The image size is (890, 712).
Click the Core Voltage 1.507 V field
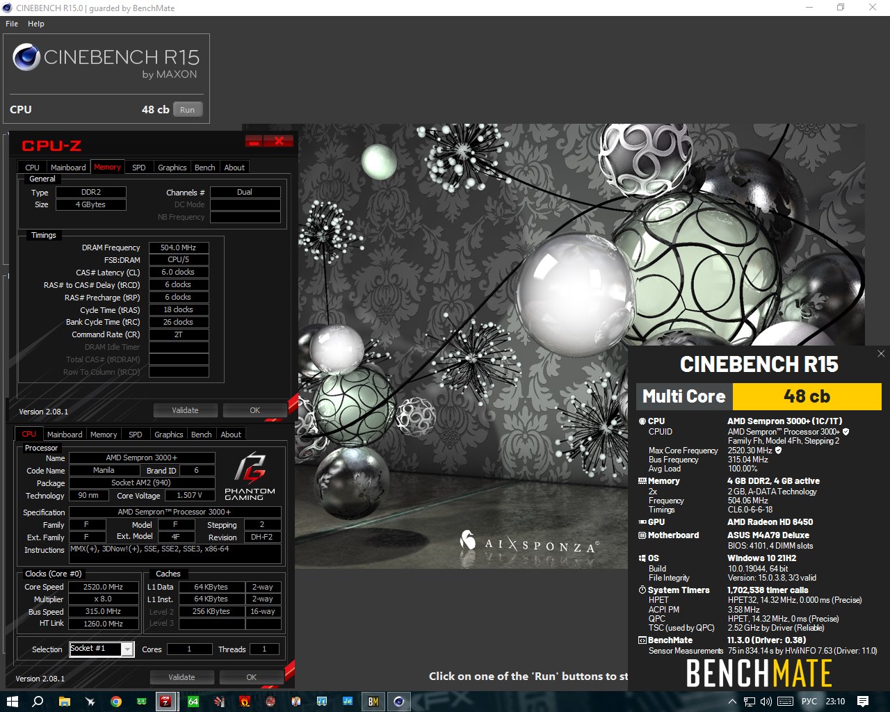point(189,496)
